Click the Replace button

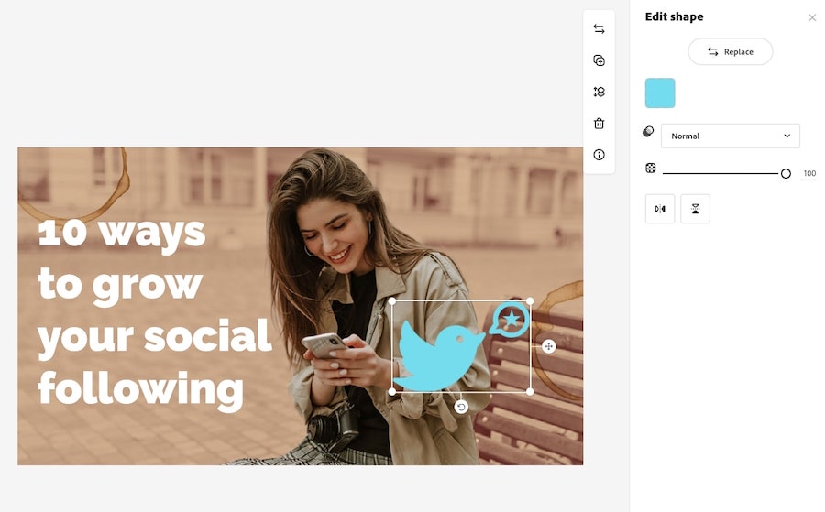(x=731, y=51)
